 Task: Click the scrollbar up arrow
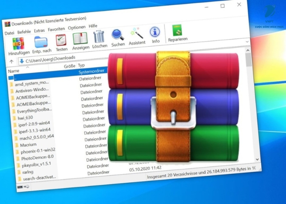click(x=248, y=50)
